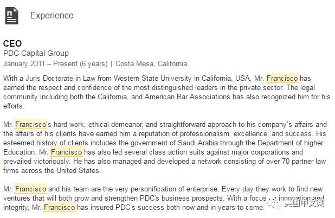Click highlighted Francisco in the first paragraph
Image resolution: width=335 pixels, height=218 pixels.
coord(282,78)
